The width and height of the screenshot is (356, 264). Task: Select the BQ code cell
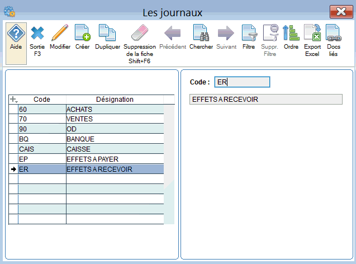pyautogui.click(x=42, y=139)
